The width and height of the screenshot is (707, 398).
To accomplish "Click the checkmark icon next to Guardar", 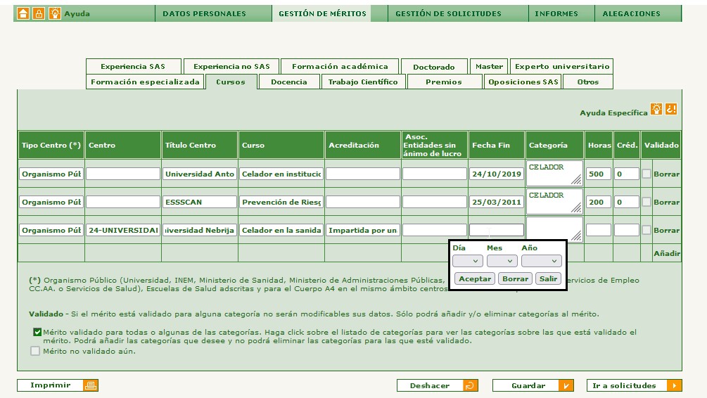I will [x=566, y=386].
